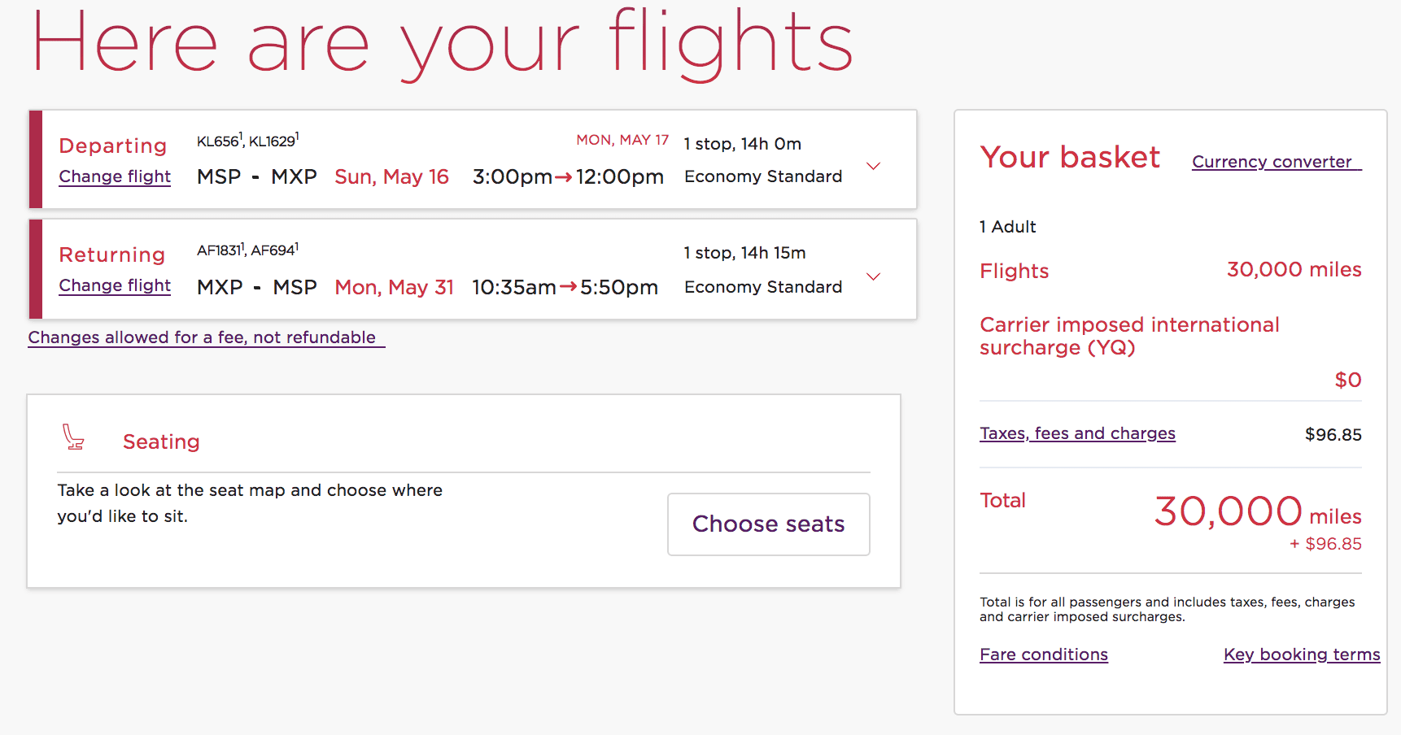Click the KL656, KL1629 flight numbers
This screenshot has width=1401, height=735.
247,141
